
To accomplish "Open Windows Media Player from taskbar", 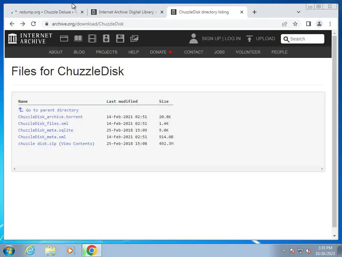I will click(71, 250).
